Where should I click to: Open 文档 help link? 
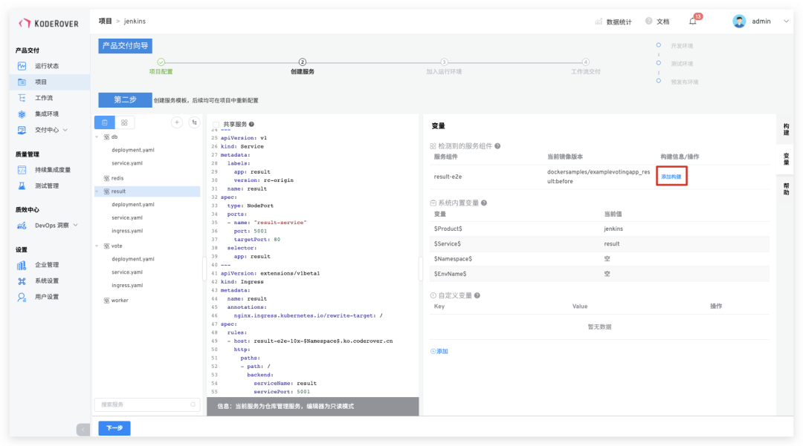[657, 22]
